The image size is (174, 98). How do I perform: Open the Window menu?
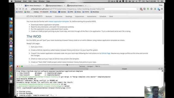(42, 1)
